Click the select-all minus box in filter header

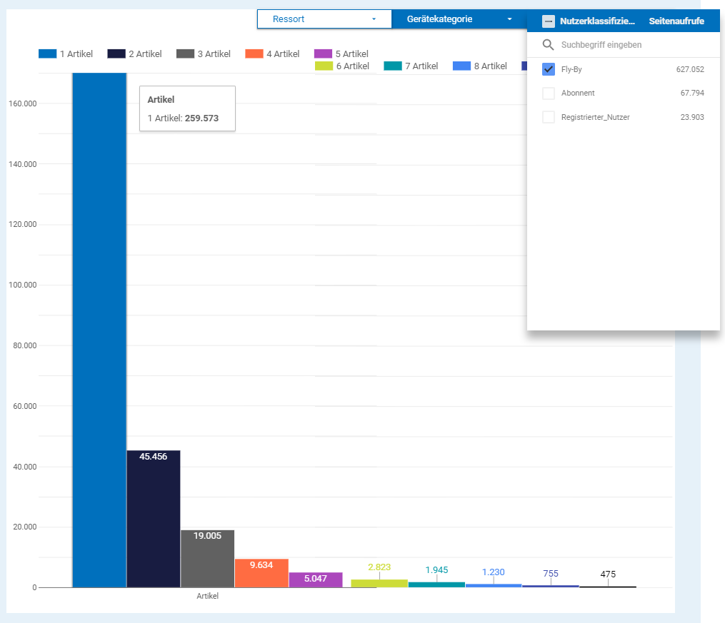[x=548, y=21]
